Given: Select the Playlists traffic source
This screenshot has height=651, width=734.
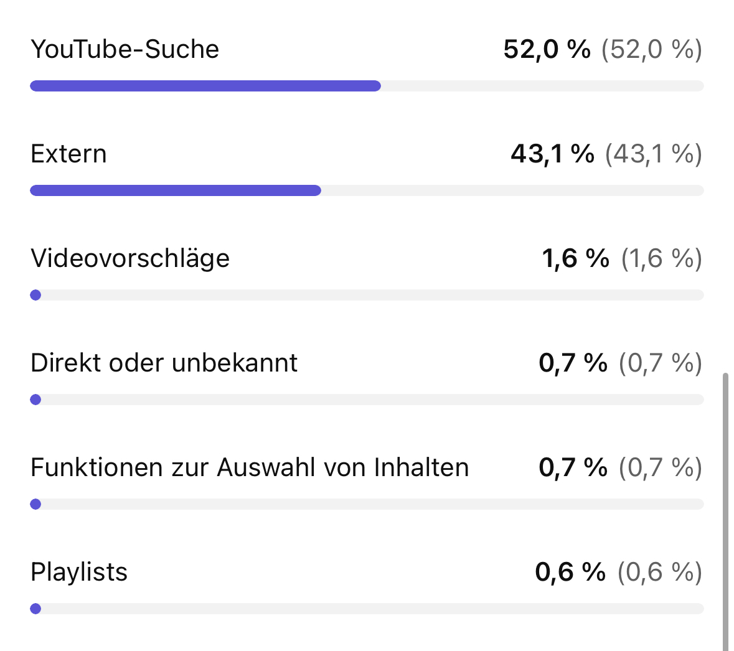Looking at the screenshot, I should coord(79,572).
